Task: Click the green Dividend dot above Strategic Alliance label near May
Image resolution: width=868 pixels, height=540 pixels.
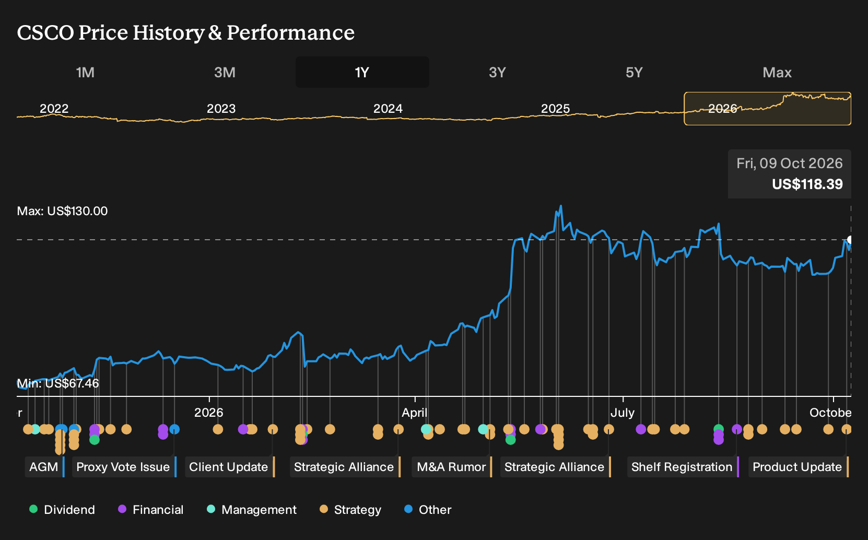Action: [511, 440]
